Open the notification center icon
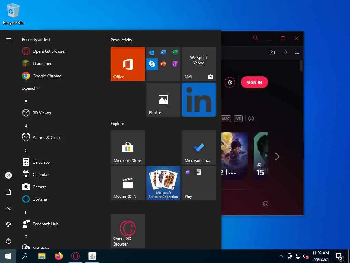Screen dimensions: 350x263 click(339, 256)
